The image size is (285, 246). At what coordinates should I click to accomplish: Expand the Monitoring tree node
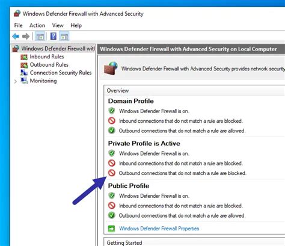click(x=16, y=81)
